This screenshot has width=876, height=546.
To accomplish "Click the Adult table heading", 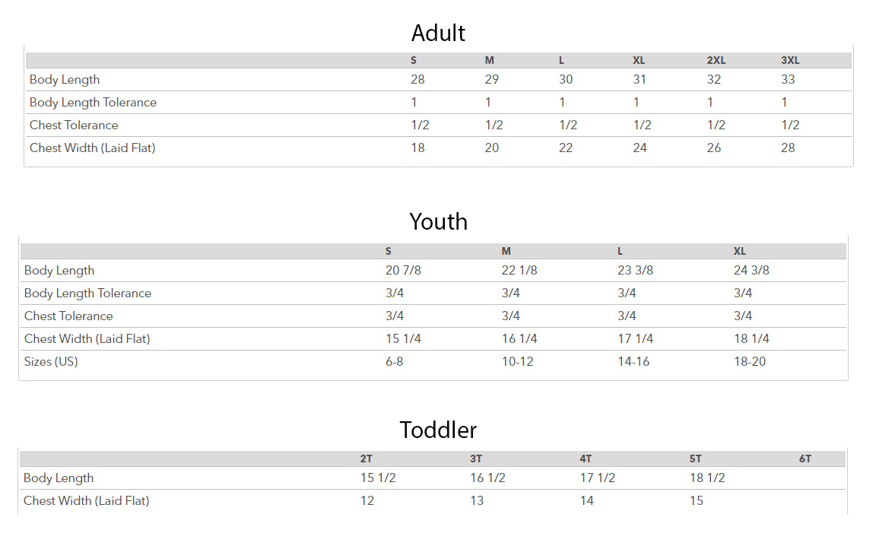I will 438,33.
